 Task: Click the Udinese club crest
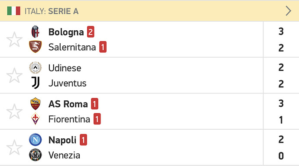pyautogui.click(x=35, y=68)
